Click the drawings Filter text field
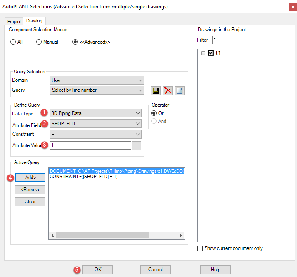297x277 pixels. (247, 40)
